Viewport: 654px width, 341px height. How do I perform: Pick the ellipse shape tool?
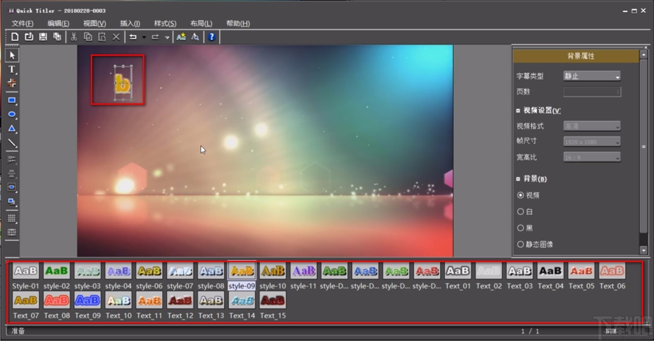[x=12, y=115]
